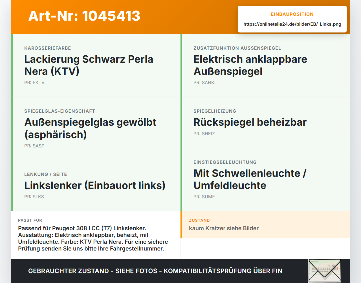Screen dimensions: 361x283
Task: Select the PR: SLKS code
Action: coord(34,197)
